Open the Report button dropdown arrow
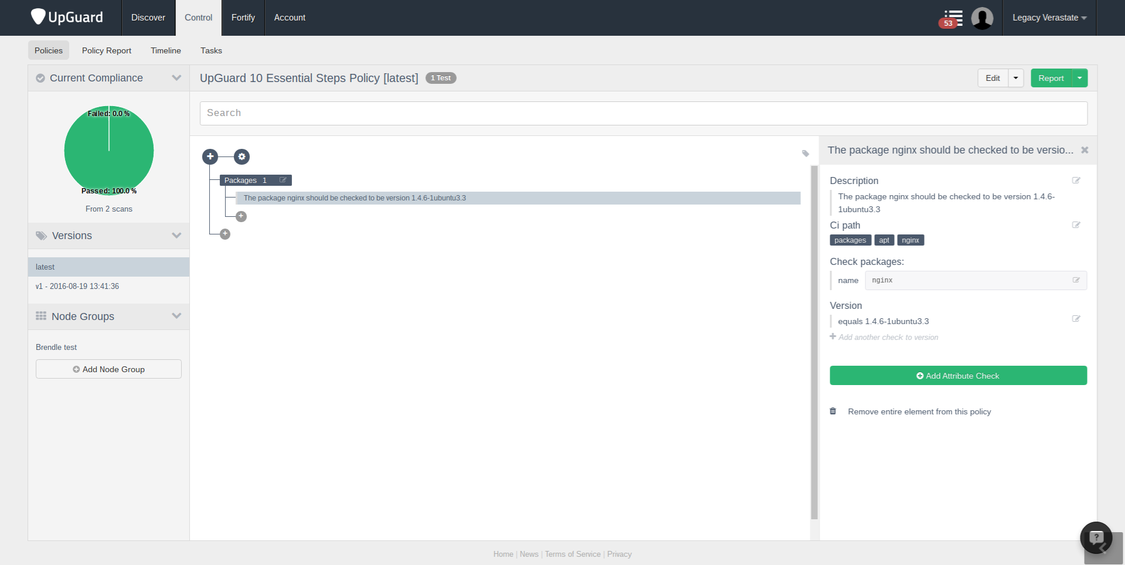The width and height of the screenshot is (1125, 565). [x=1079, y=78]
